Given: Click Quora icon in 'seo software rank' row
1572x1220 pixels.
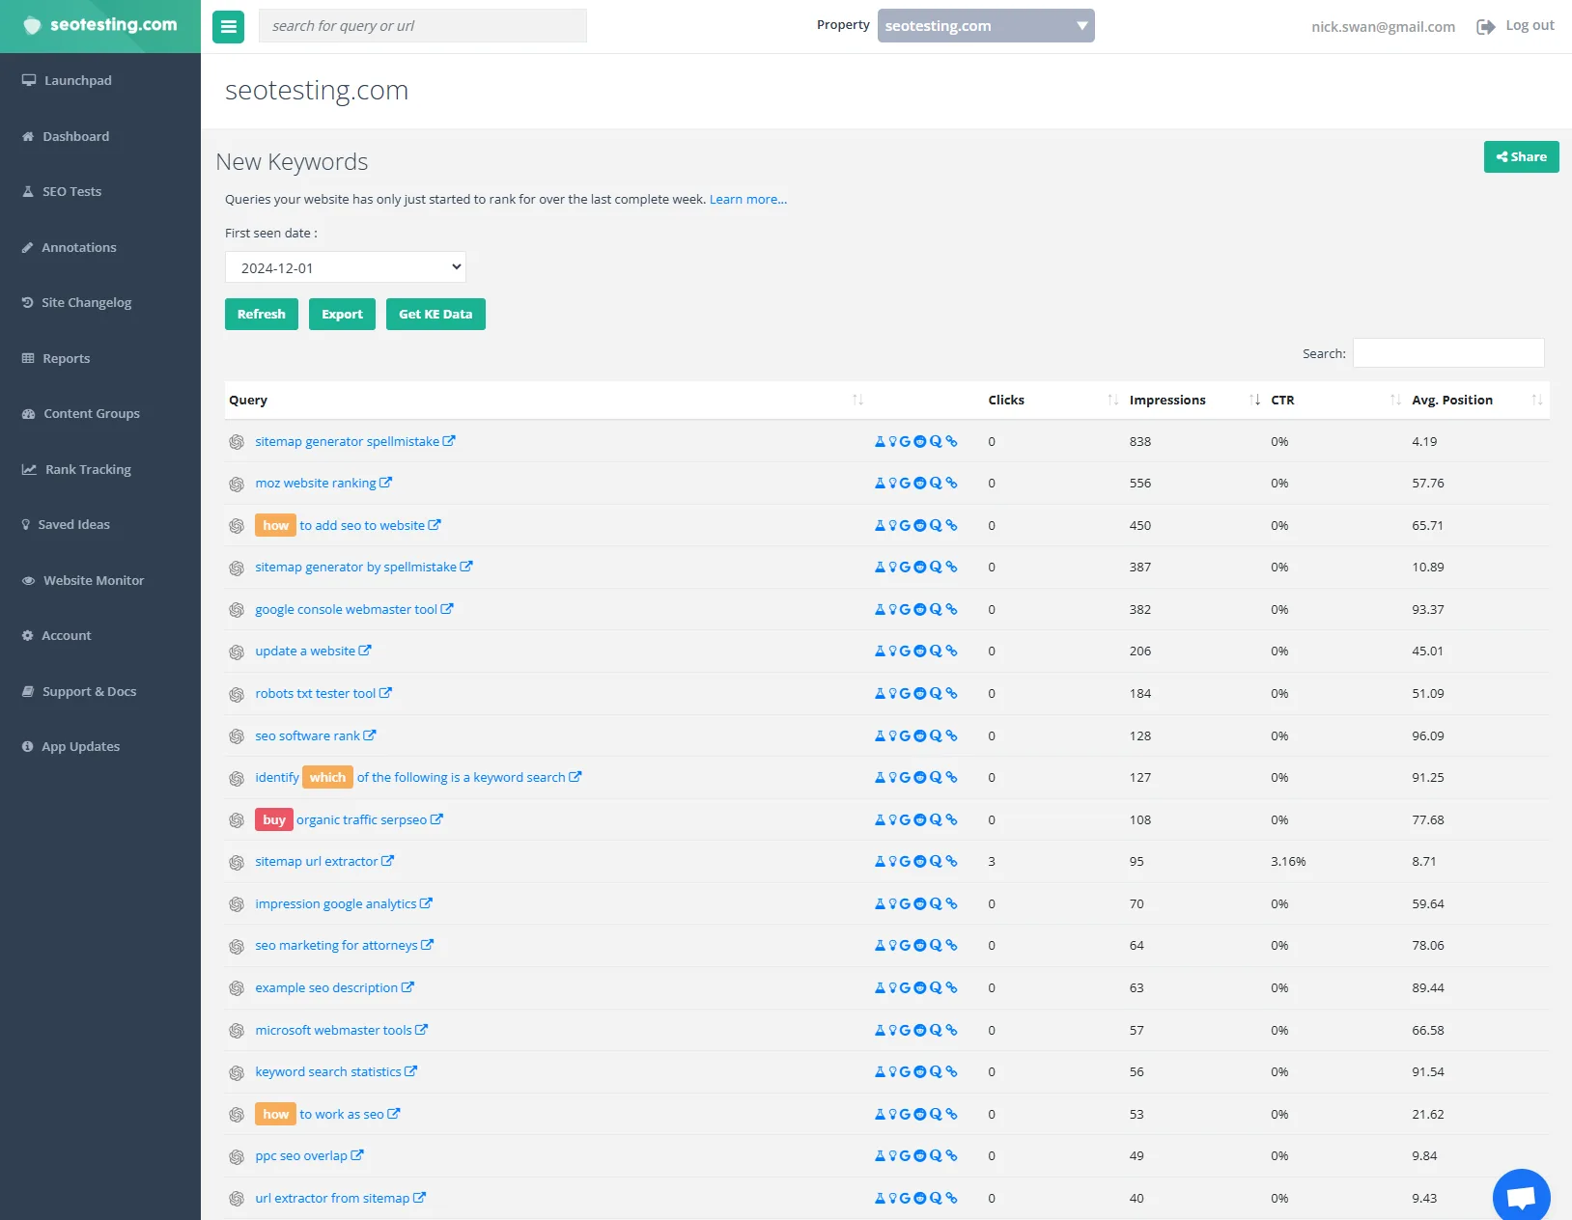Looking at the screenshot, I should click(936, 736).
